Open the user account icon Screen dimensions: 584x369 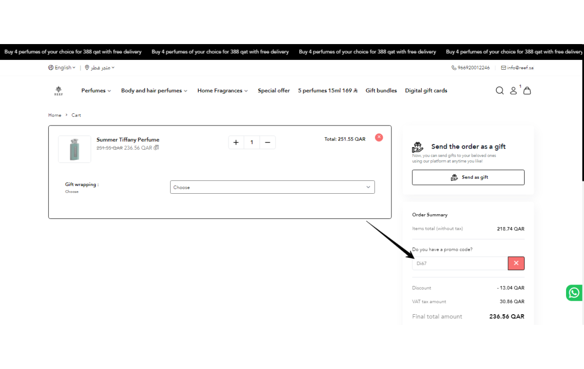click(x=513, y=91)
